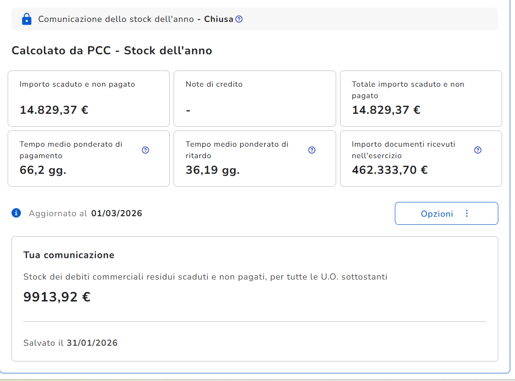Image resolution: width=515 pixels, height=381 pixels.
Task: Click the info icon beside Aggiornato al
Action: point(16,213)
